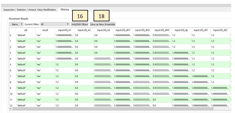Select row header 3
The width and height of the screenshot is (235, 113).
click(13, 53)
